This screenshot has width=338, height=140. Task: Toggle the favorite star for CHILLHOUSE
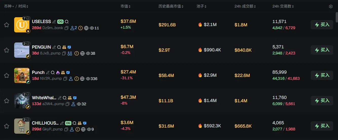point(7,126)
